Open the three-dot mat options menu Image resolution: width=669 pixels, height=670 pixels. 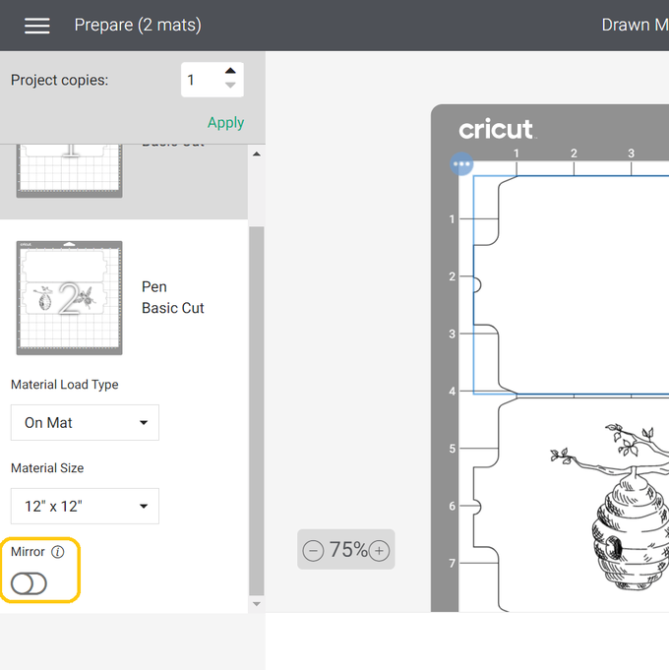[x=462, y=164]
